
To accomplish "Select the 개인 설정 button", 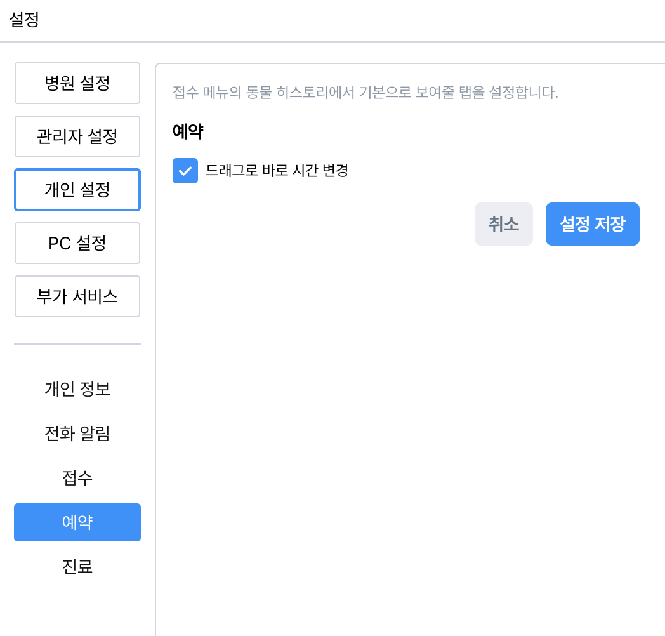I will 77,190.
